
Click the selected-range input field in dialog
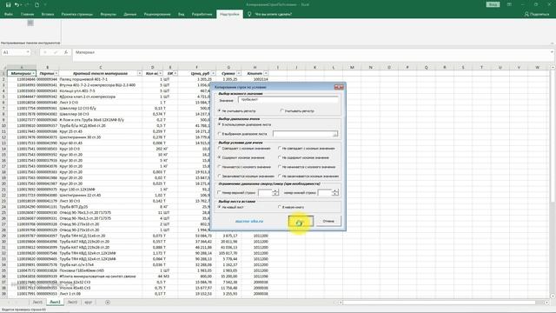click(x=305, y=134)
